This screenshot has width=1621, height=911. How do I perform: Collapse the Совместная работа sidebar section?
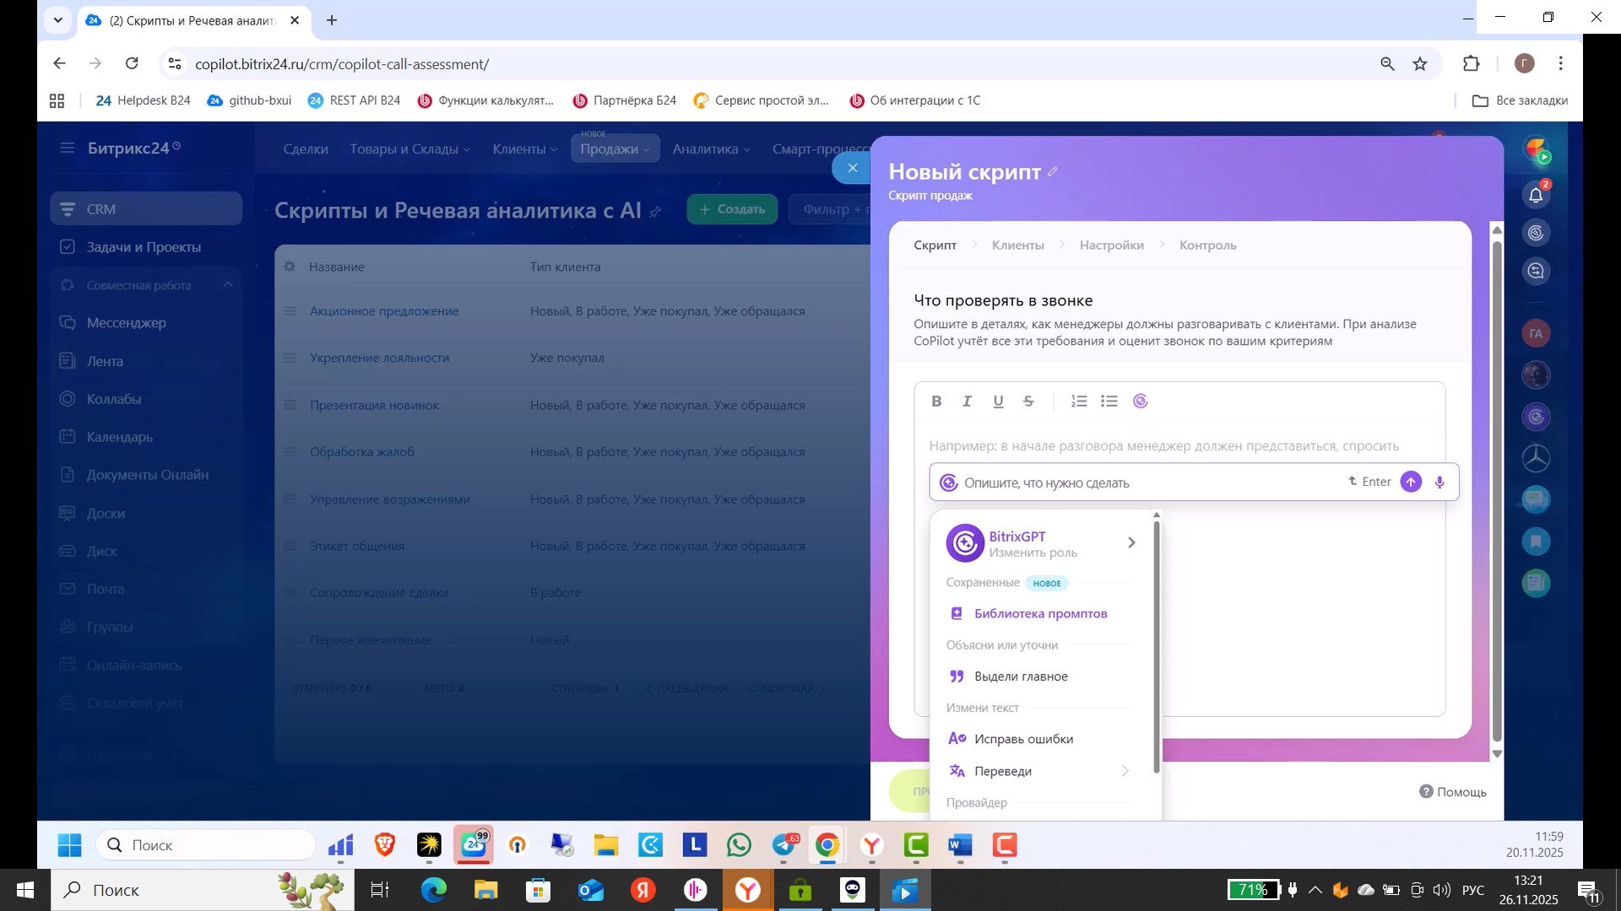228,285
